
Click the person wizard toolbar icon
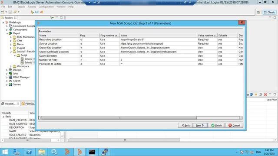coord(32,12)
